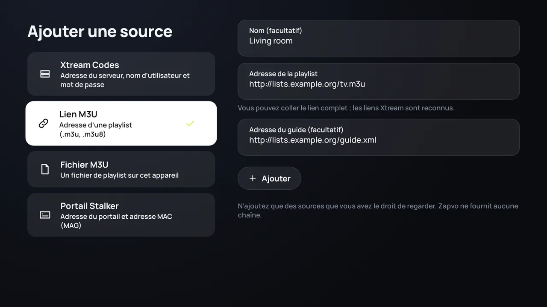
Task: Click the link chain icon for Lien M3U
Action: [44, 124]
